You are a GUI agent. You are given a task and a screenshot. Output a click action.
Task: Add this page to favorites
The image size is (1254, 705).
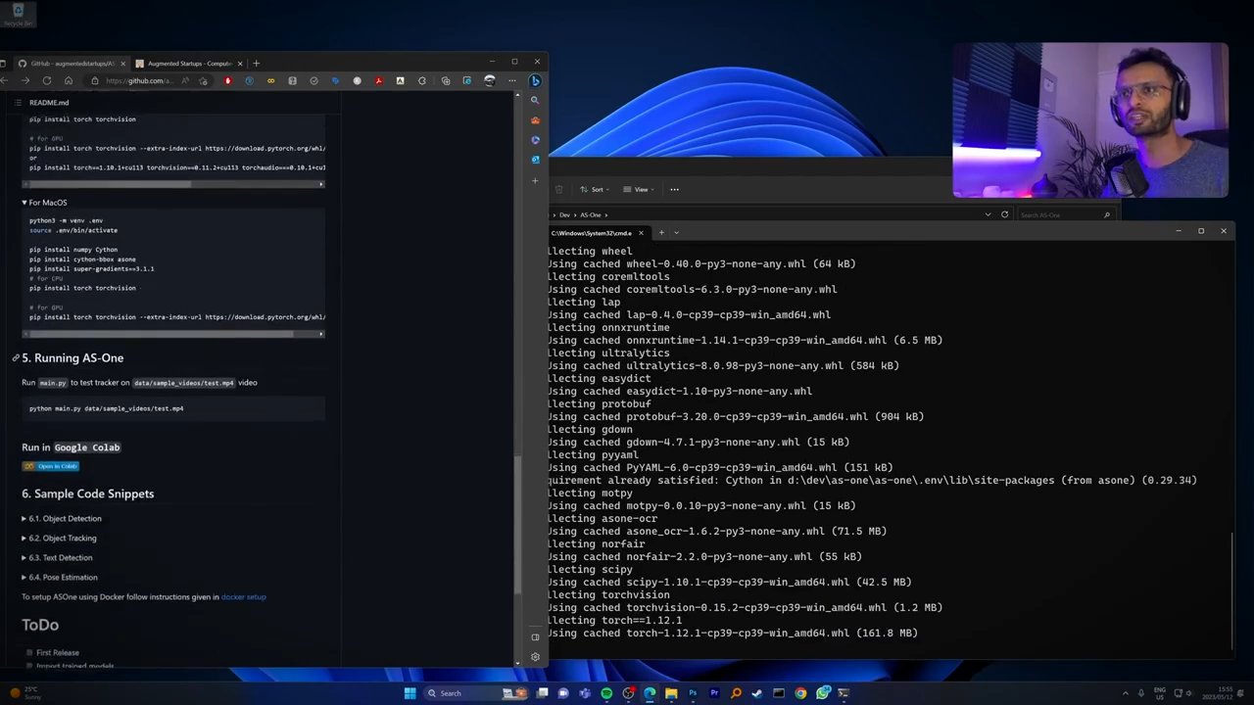pos(203,81)
